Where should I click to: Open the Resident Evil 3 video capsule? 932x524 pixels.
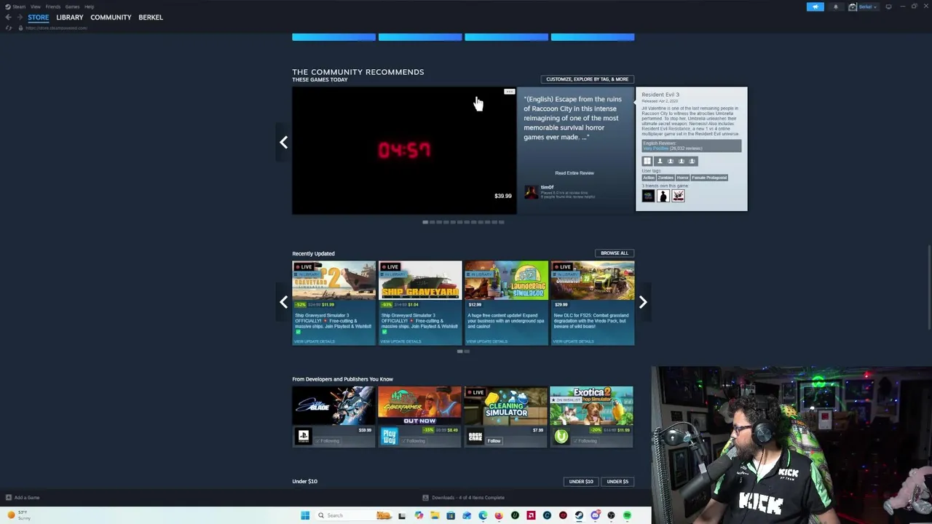tap(404, 151)
